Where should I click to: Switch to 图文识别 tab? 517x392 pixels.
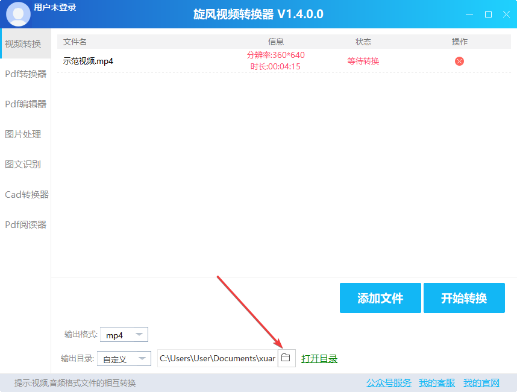pyautogui.click(x=25, y=164)
